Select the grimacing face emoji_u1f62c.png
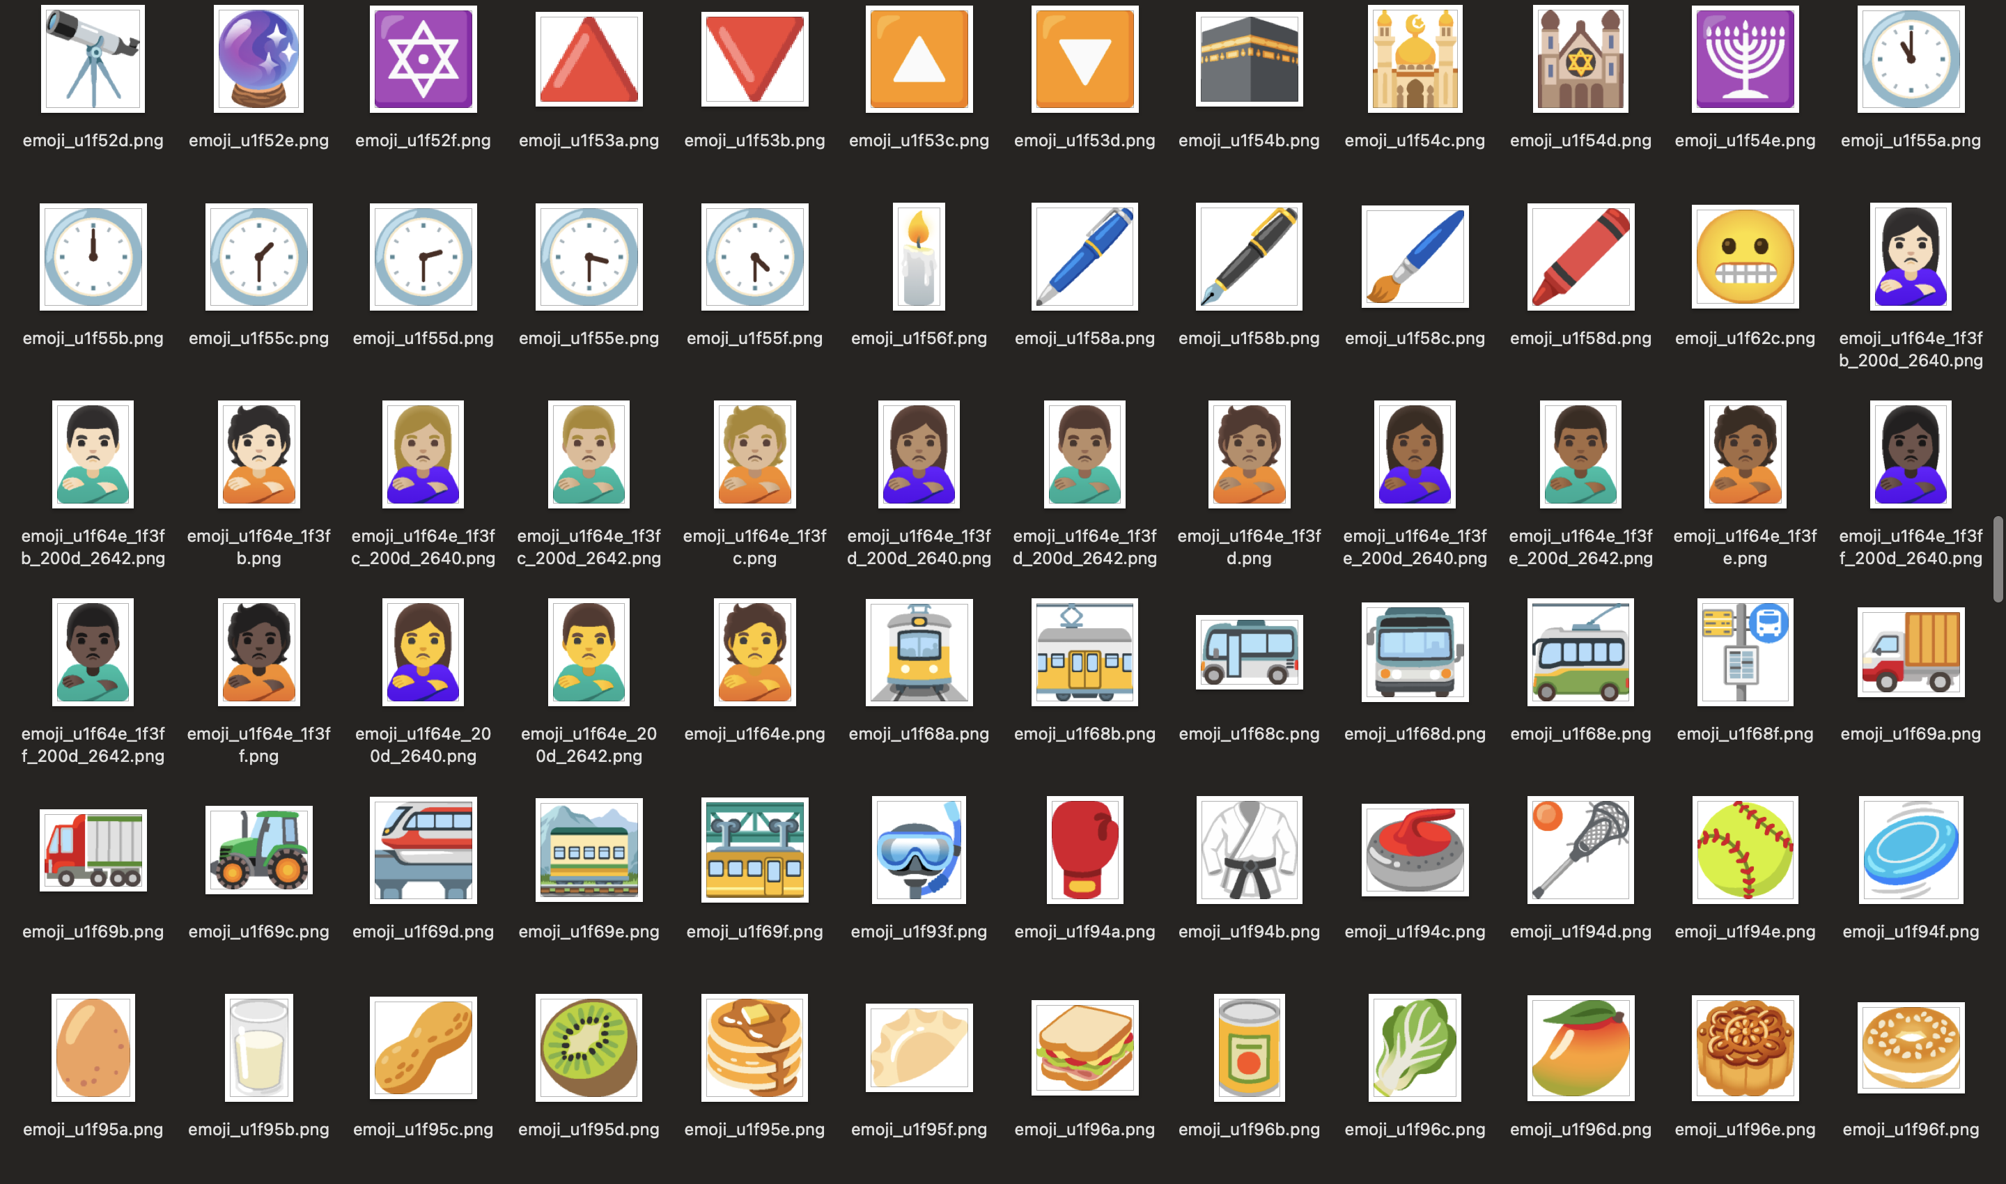Image resolution: width=2006 pixels, height=1184 pixels. (1744, 256)
